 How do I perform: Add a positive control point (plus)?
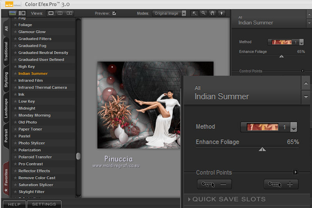coord(281,184)
